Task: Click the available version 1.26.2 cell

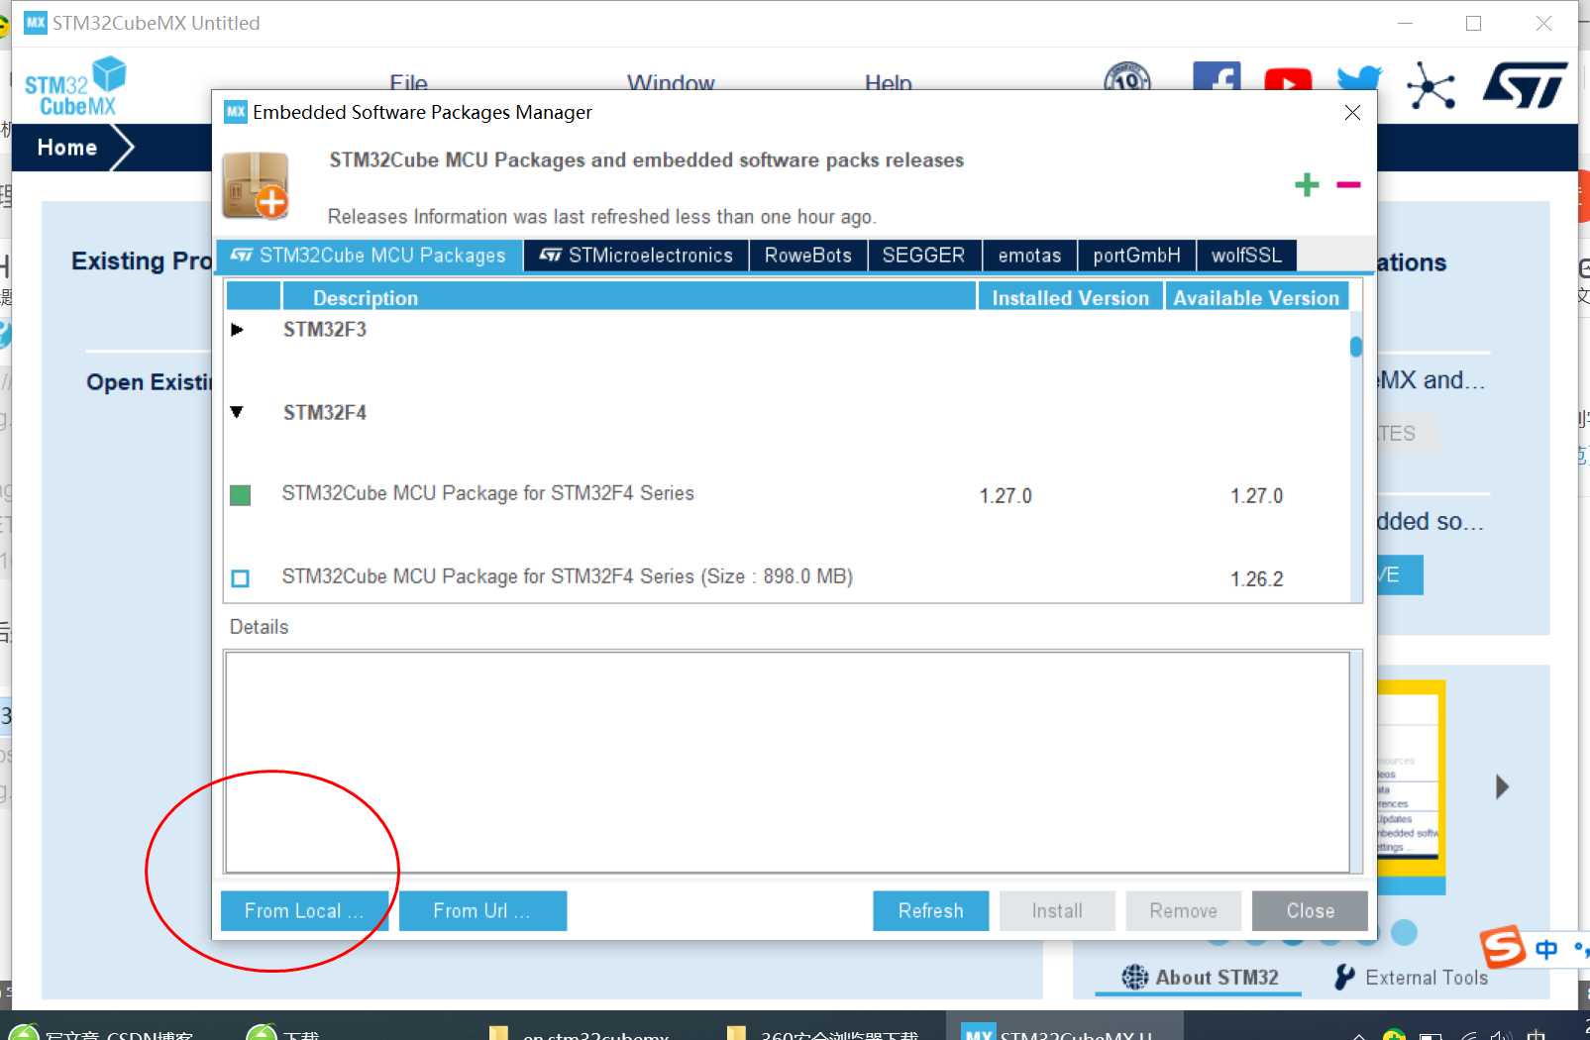Action: click(x=1256, y=578)
